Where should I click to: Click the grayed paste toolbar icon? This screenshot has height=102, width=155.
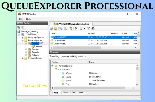pos(65,29)
